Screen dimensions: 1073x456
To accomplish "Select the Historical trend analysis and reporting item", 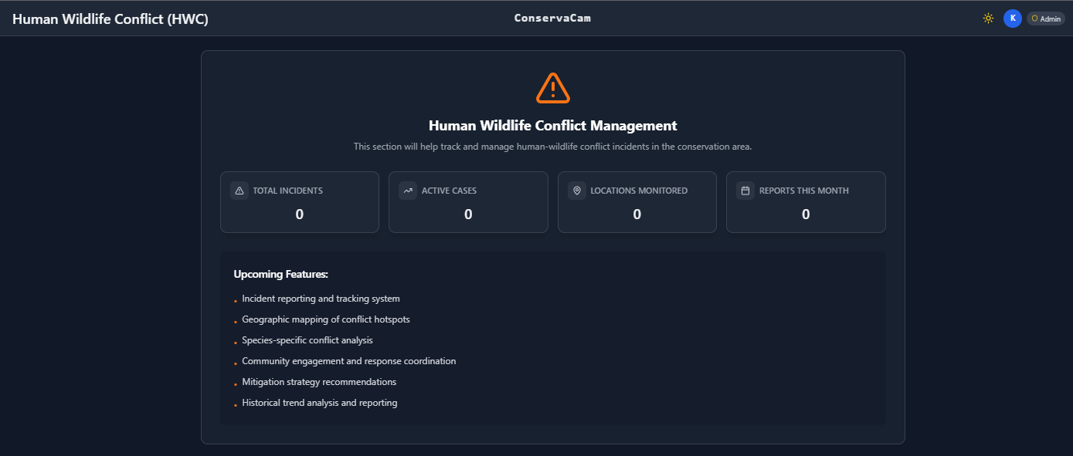I will tap(319, 403).
